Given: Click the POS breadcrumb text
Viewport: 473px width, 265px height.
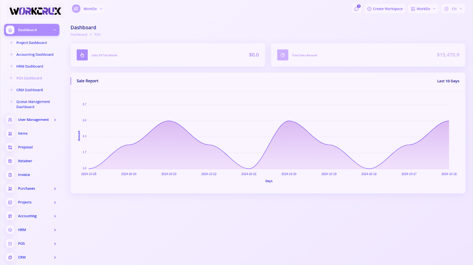Looking at the screenshot, I should [x=97, y=35].
